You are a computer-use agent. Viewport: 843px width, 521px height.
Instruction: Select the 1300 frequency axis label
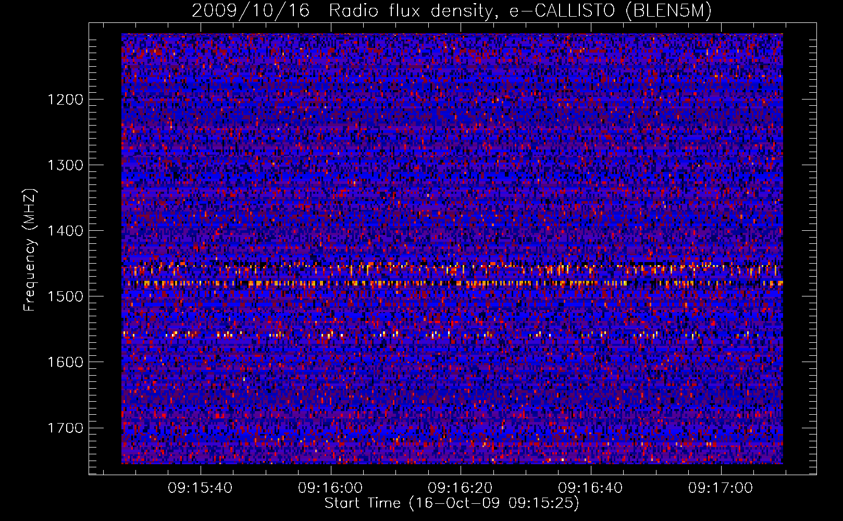click(x=65, y=165)
